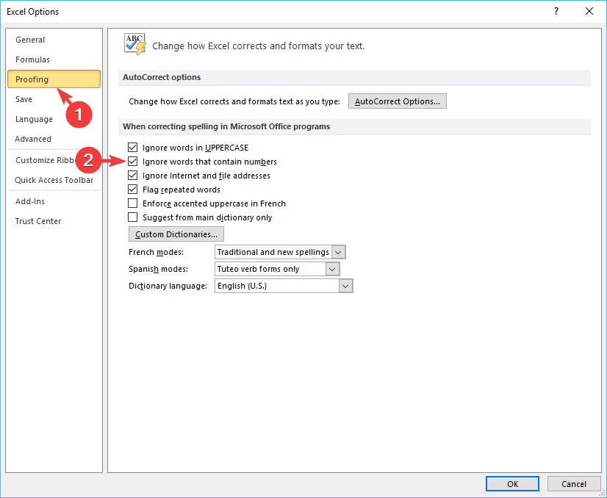Click 'When correcting spelling in Microsoft Office programs' heading
Viewport: 607px width, 498px height.
(226, 126)
